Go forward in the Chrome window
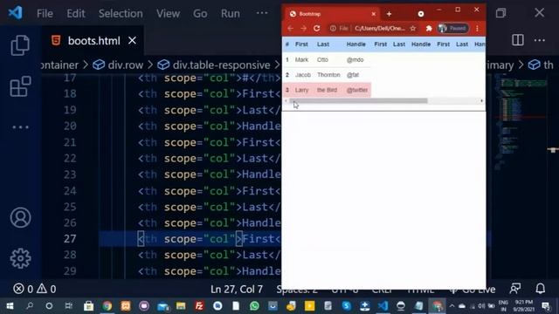The height and width of the screenshot is (314, 559). pos(303,29)
